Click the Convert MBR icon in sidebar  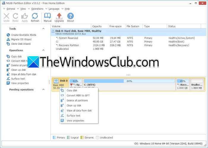[8, 61]
